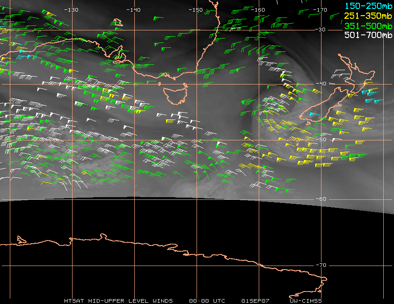Click the -30 latitude label
394x304 pixels.
click(x=321, y=30)
